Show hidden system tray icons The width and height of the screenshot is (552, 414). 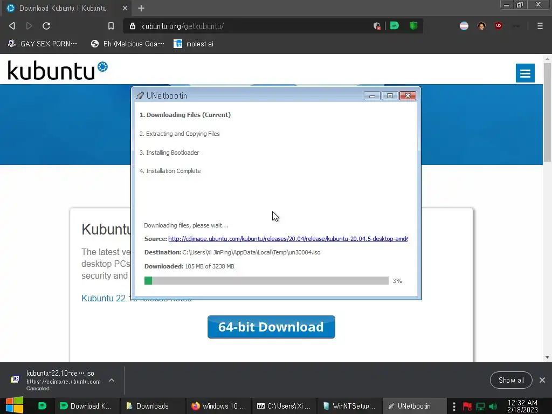click(454, 406)
